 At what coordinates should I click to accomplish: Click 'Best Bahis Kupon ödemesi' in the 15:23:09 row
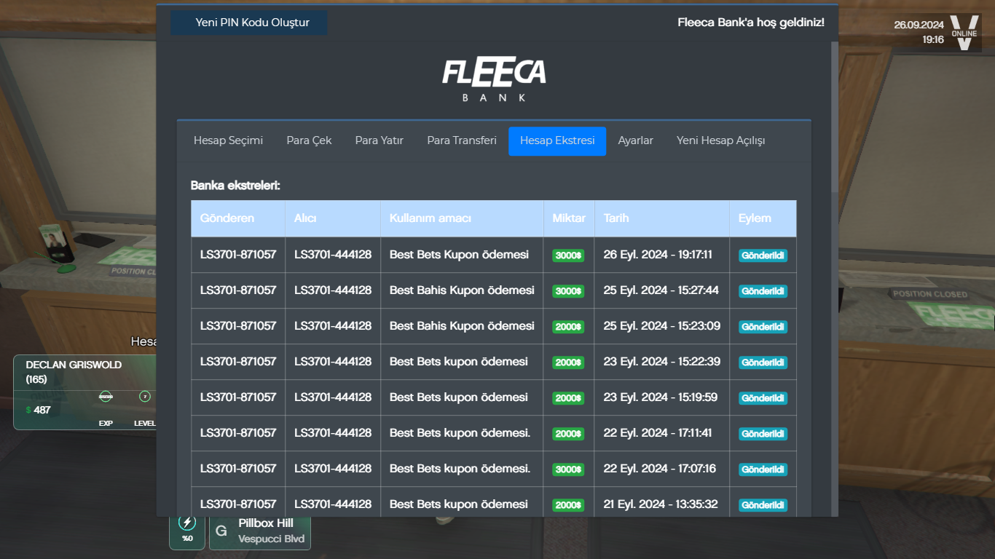tap(462, 326)
